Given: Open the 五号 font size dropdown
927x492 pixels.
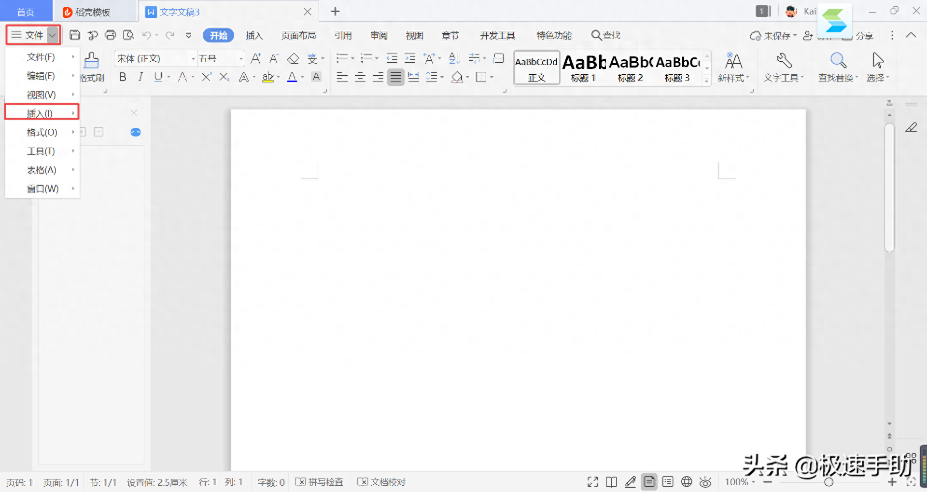Looking at the screenshot, I should [x=221, y=59].
